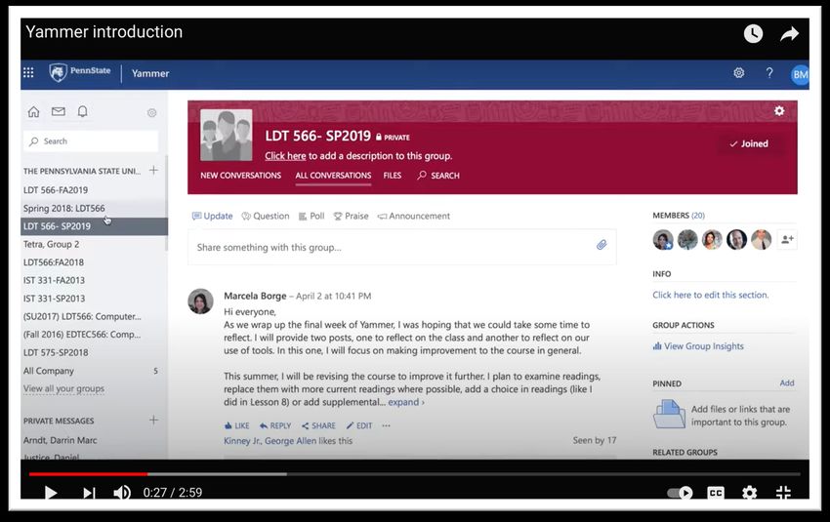Viewport: 830px width, 522px height.
Task: Click the Share something with this group box
Action: (401, 247)
